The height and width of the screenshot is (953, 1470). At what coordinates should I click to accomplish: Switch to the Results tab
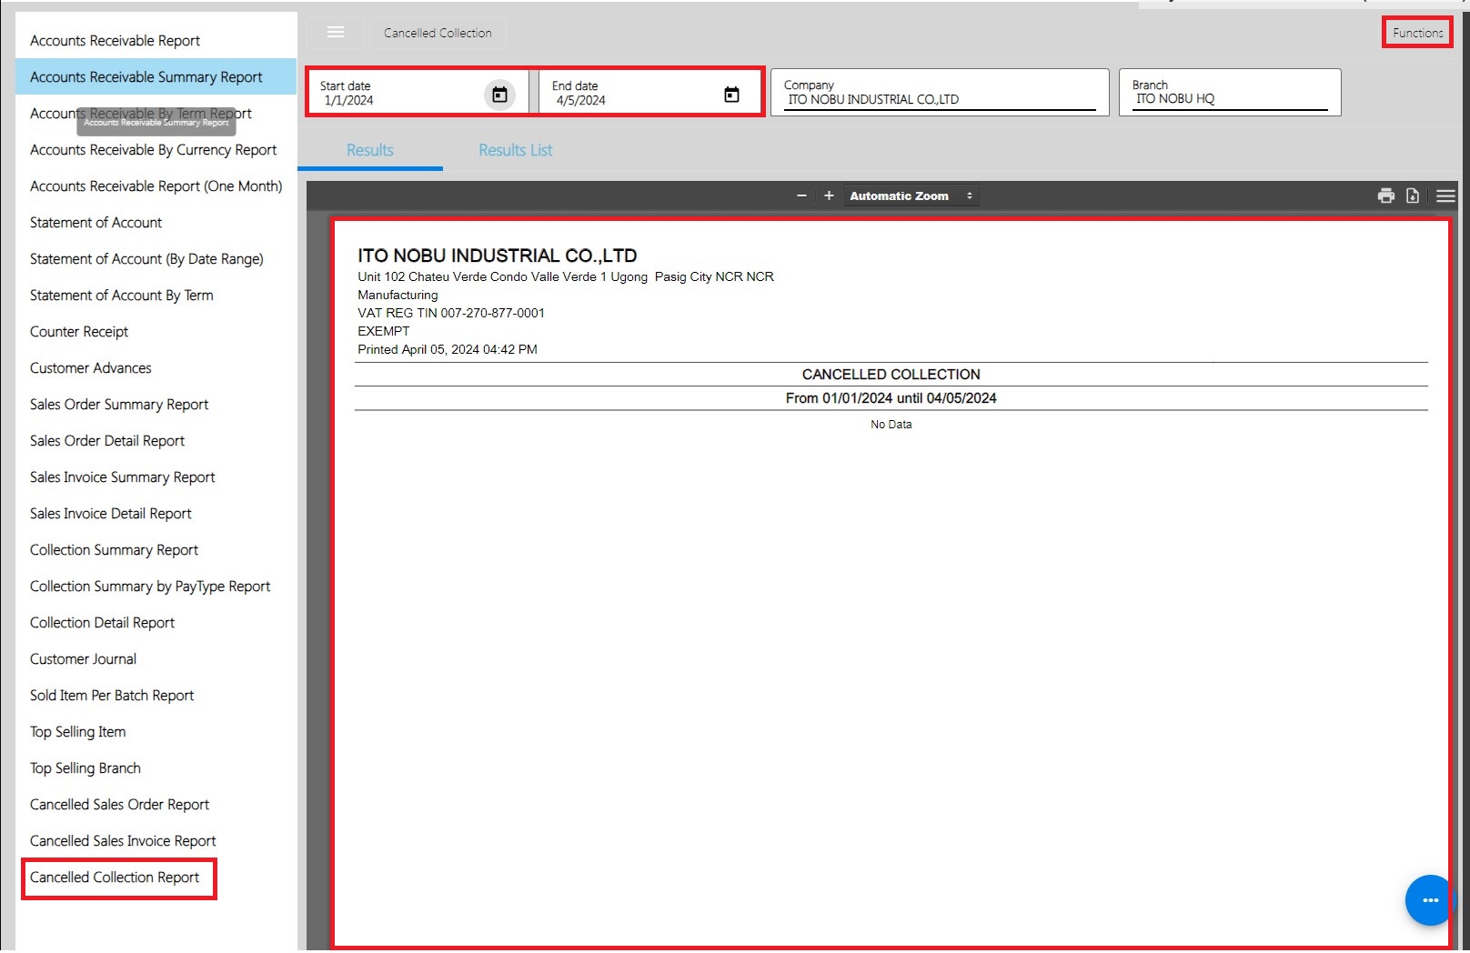370,151
